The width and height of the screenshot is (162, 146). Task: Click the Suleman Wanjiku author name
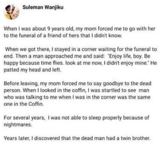tap(43, 7)
